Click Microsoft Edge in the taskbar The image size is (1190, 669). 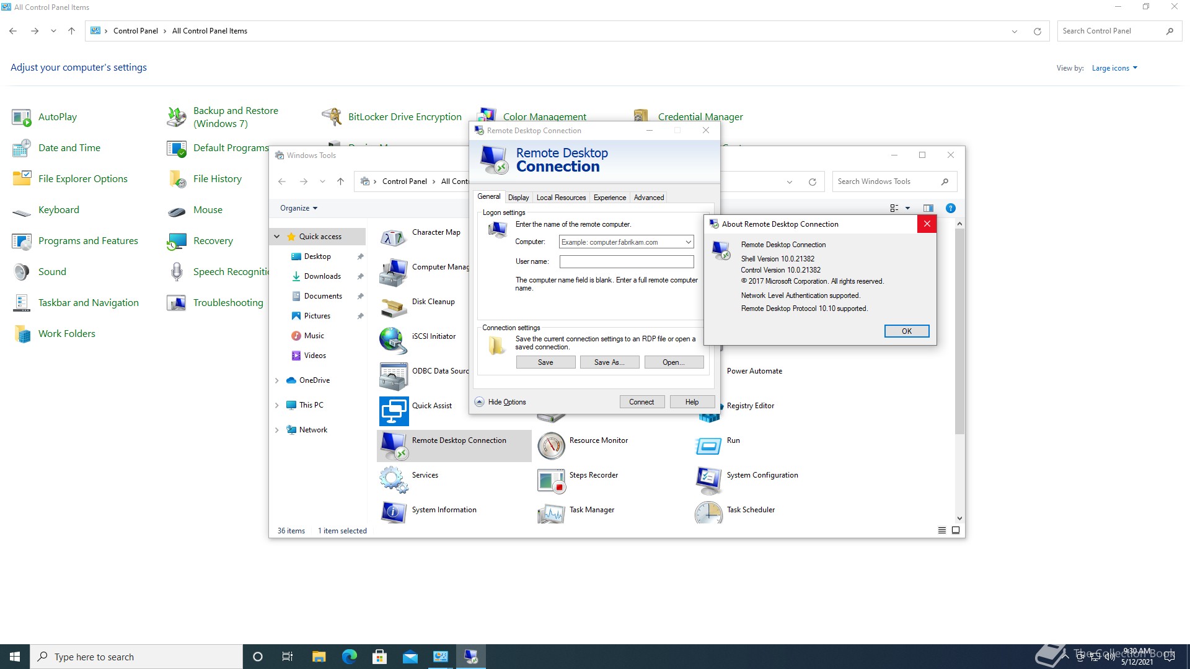[349, 657]
